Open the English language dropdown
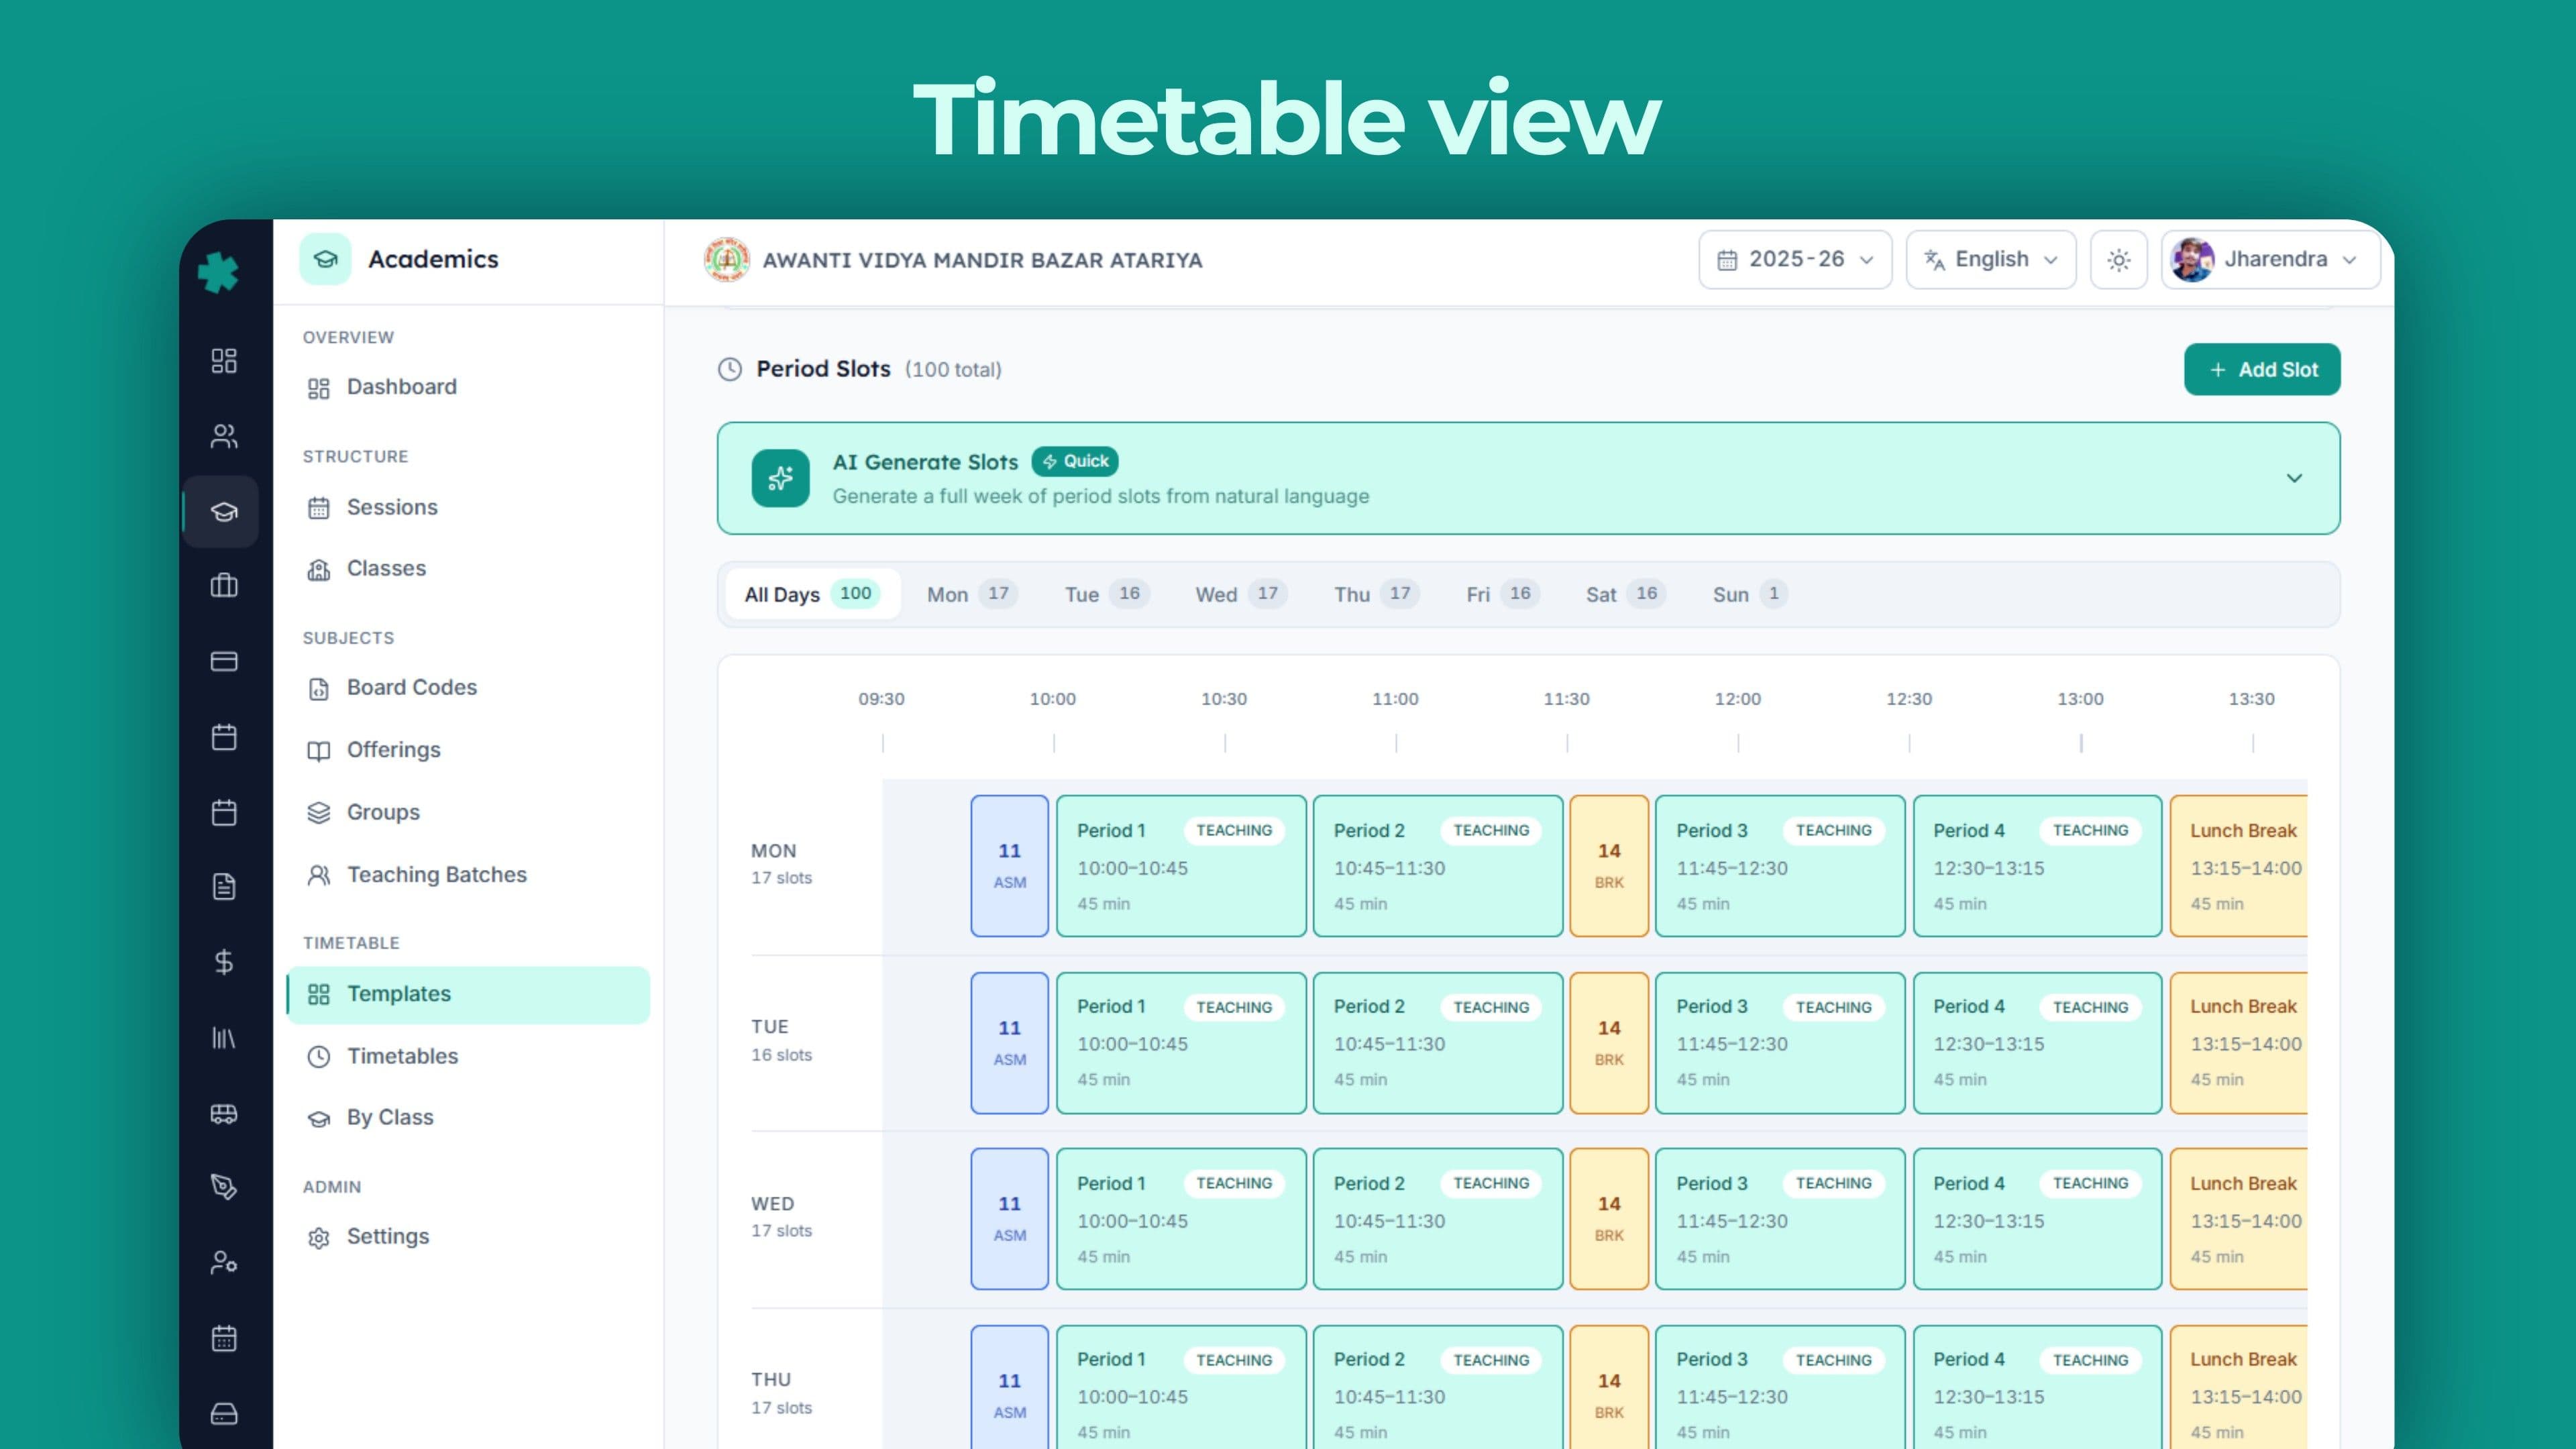2576x1449 pixels. pyautogui.click(x=1991, y=260)
